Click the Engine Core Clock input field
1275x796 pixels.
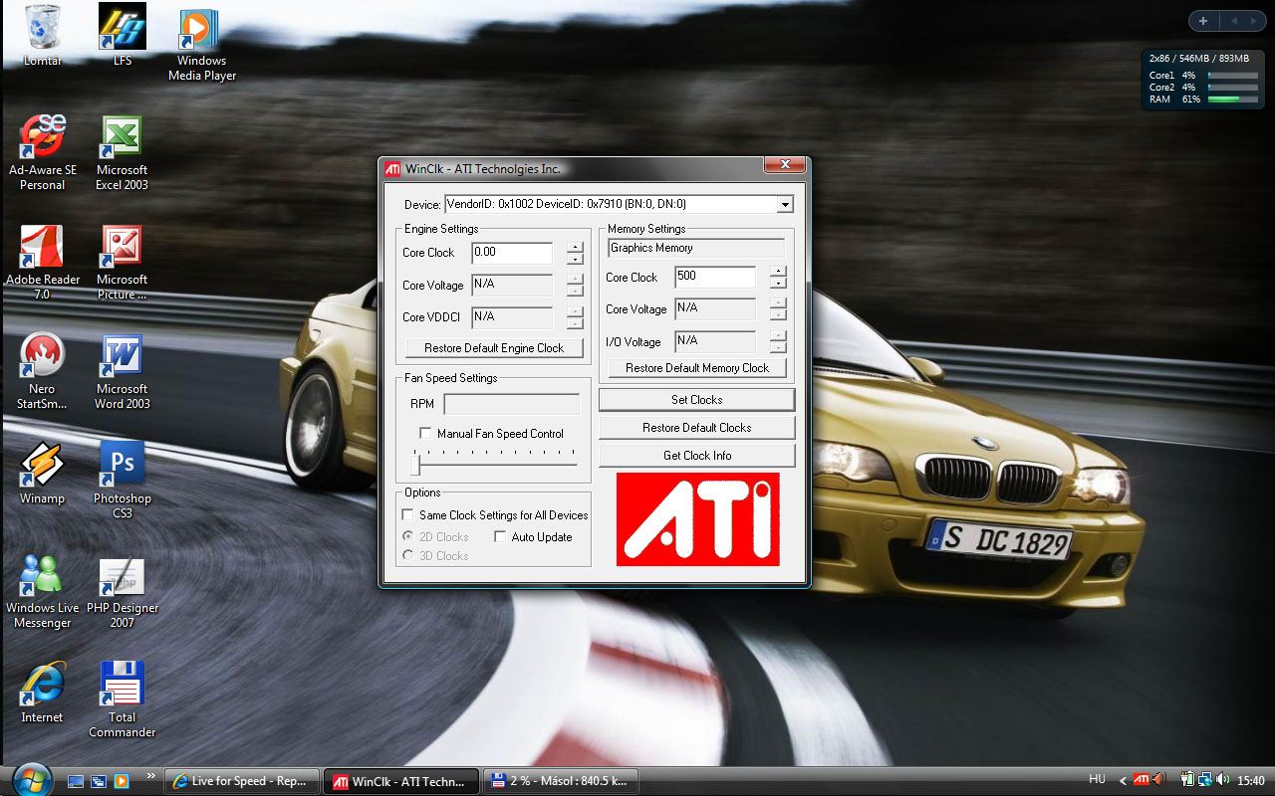[x=512, y=254]
